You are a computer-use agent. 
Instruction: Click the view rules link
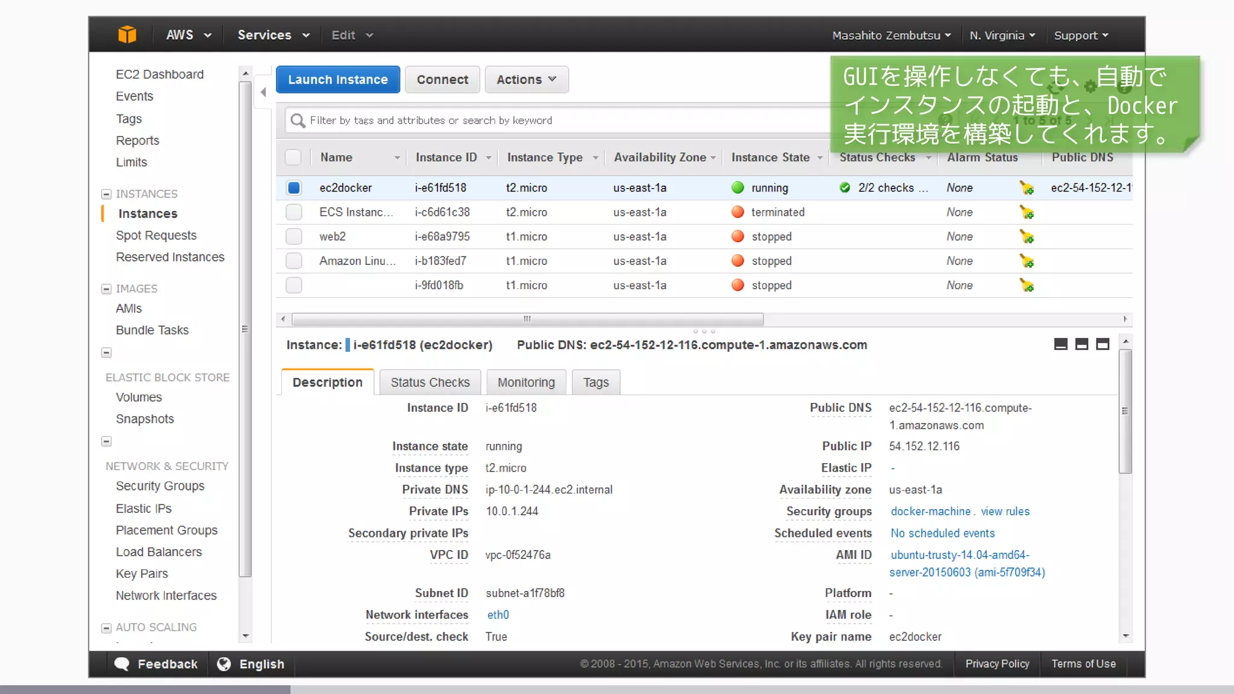click(x=1005, y=511)
